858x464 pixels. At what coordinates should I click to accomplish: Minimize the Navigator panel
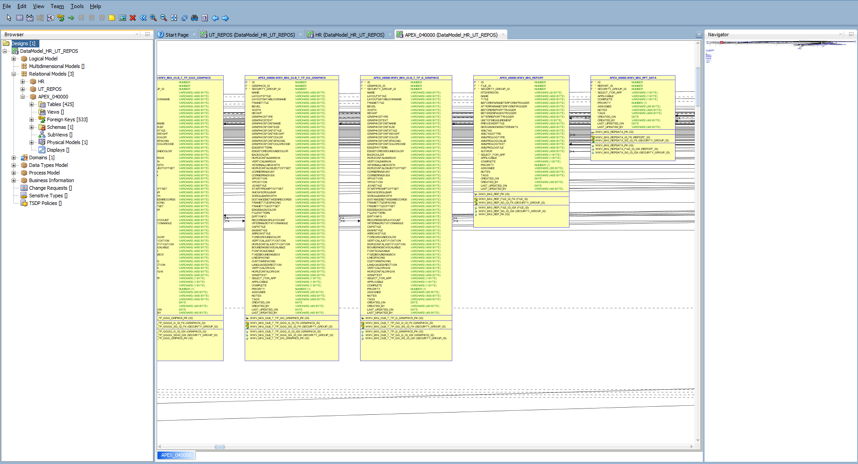pyautogui.click(x=851, y=34)
